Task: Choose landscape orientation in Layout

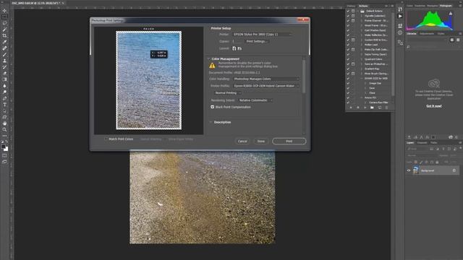Action: tap(239, 48)
